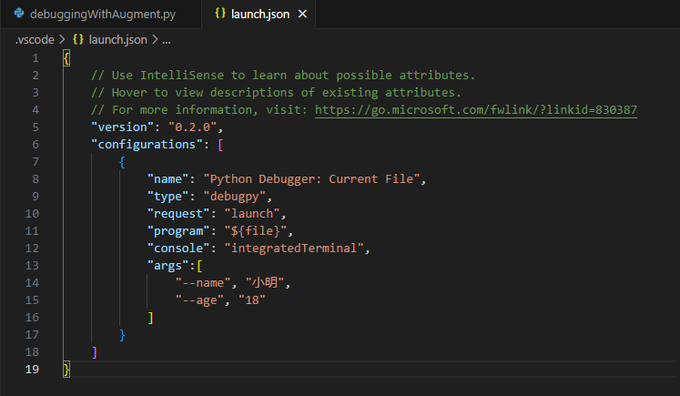Open the breadcrumb ellipsis symbol menu
680x396 pixels.
(166, 40)
